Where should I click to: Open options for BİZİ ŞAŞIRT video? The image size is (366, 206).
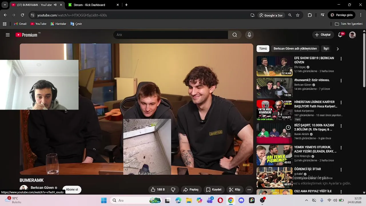[341, 126]
